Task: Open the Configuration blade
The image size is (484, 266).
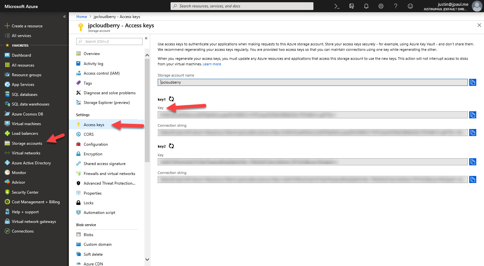Action: click(96, 144)
